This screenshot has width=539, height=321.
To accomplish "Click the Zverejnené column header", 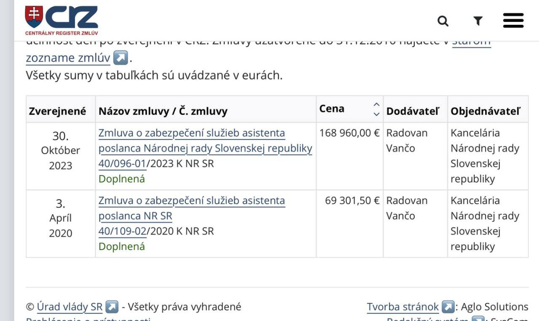I will pyautogui.click(x=57, y=111).
